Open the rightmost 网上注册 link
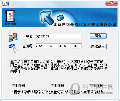This screenshot has height=101, width=120. (x=97, y=85)
